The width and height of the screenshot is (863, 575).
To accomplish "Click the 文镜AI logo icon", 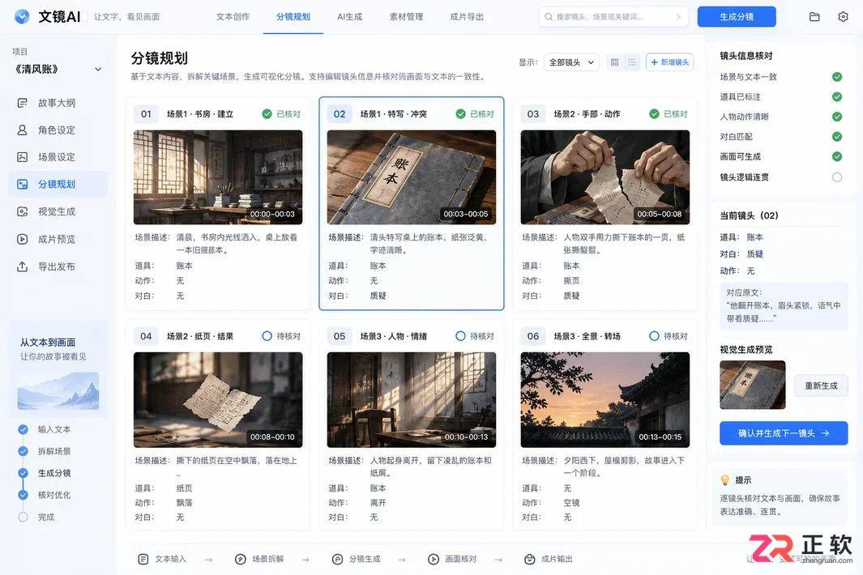I will click(x=21, y=16).
